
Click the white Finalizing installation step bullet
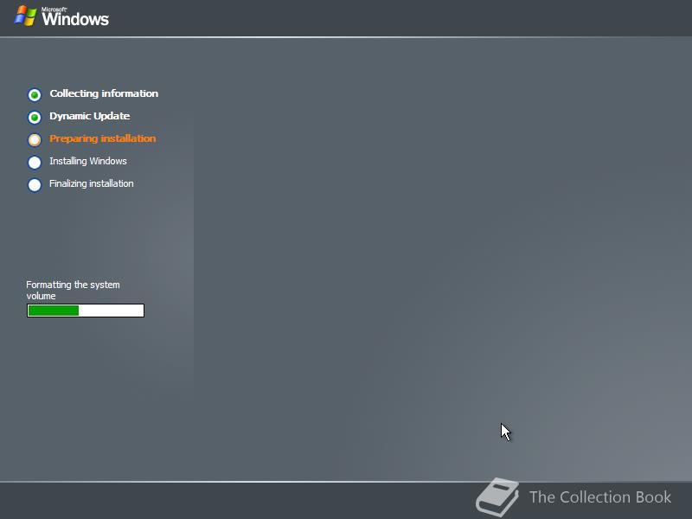[x=35, y=184]
